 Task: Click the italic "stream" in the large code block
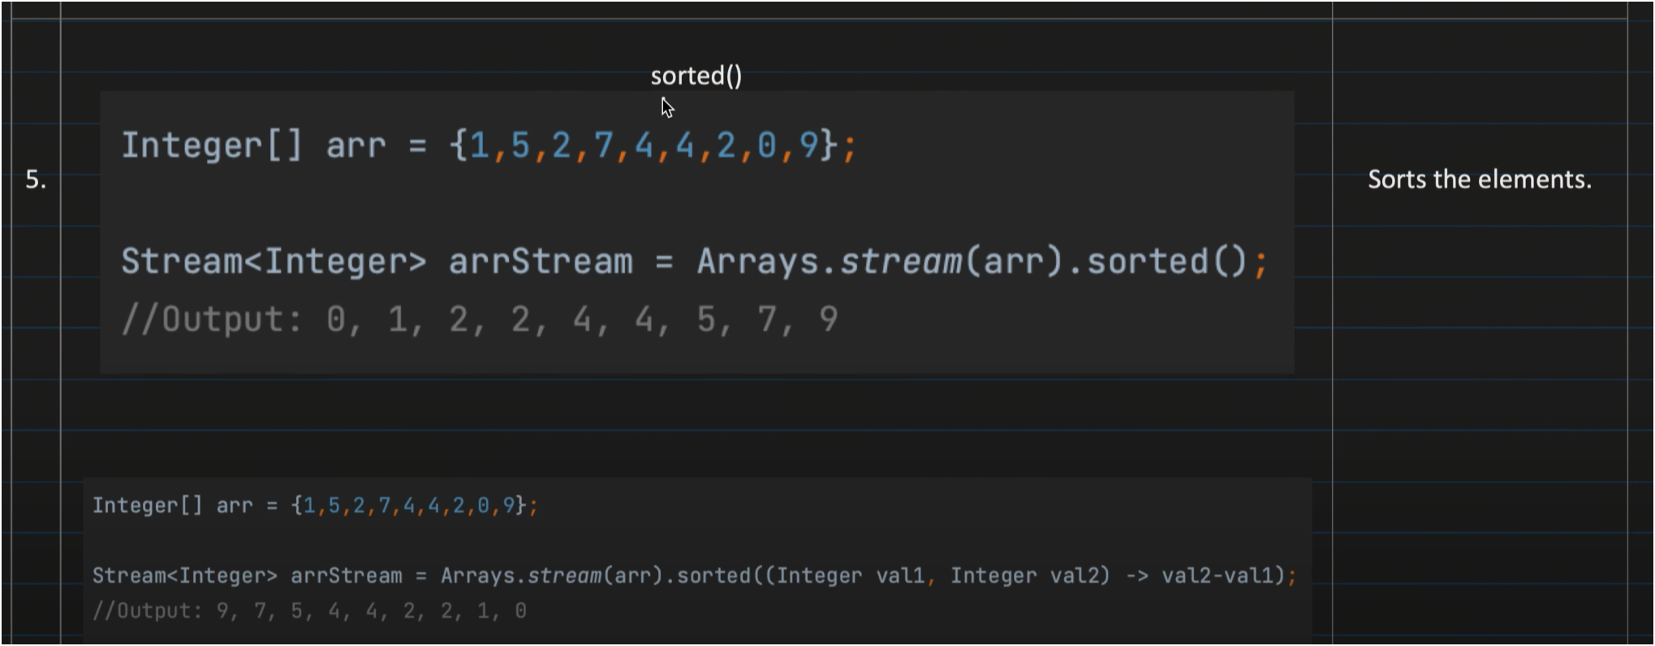[900, 262]
